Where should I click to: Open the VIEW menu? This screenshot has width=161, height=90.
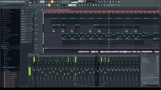13,2
